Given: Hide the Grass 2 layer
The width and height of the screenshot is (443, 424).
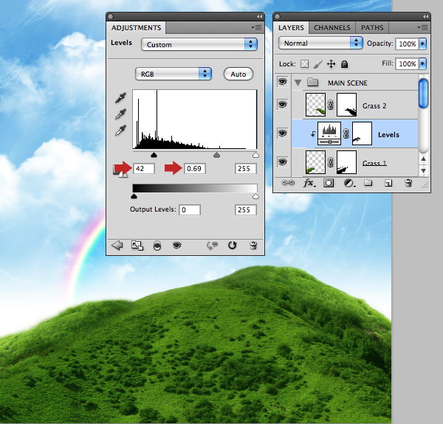Looking at the screenshot, I should (x=282, y=105).
